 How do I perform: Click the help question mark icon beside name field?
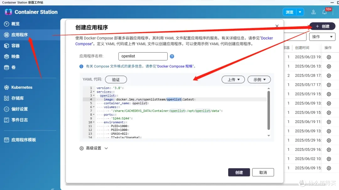(x=172, y=56)
